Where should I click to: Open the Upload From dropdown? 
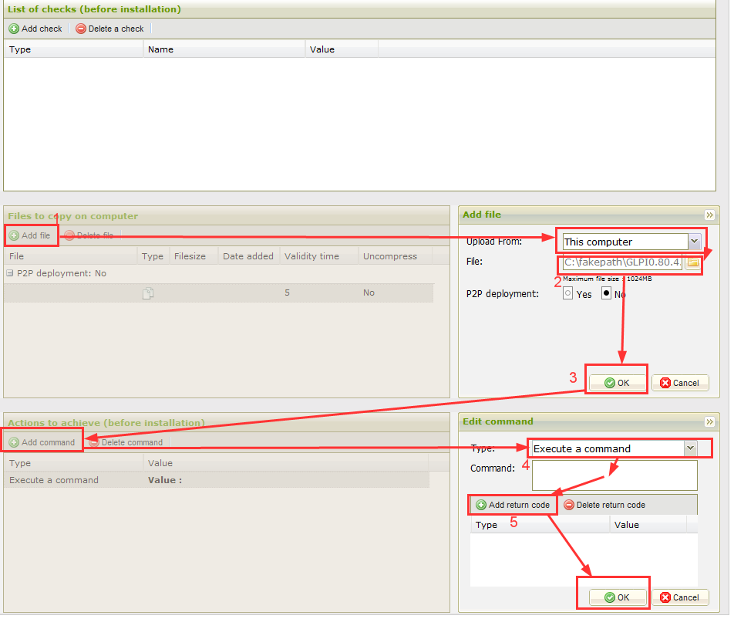tap(694, 242)
